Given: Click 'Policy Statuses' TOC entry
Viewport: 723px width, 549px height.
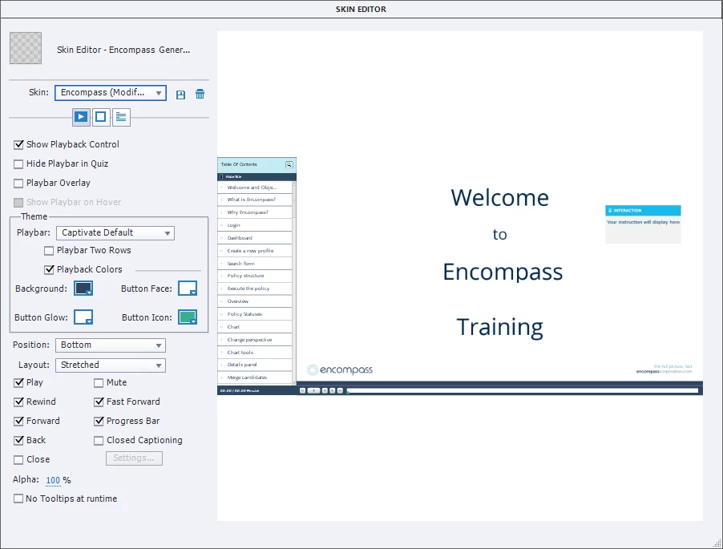Looking at the screenshot, I should 255,314.
